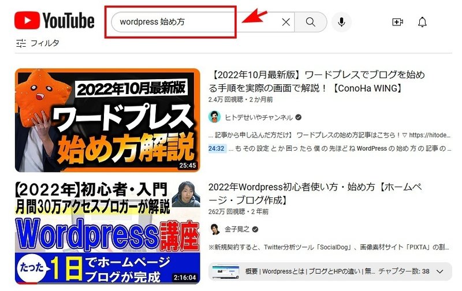
Task: Select the 25:45 duration badge
Action: (188, 166)
